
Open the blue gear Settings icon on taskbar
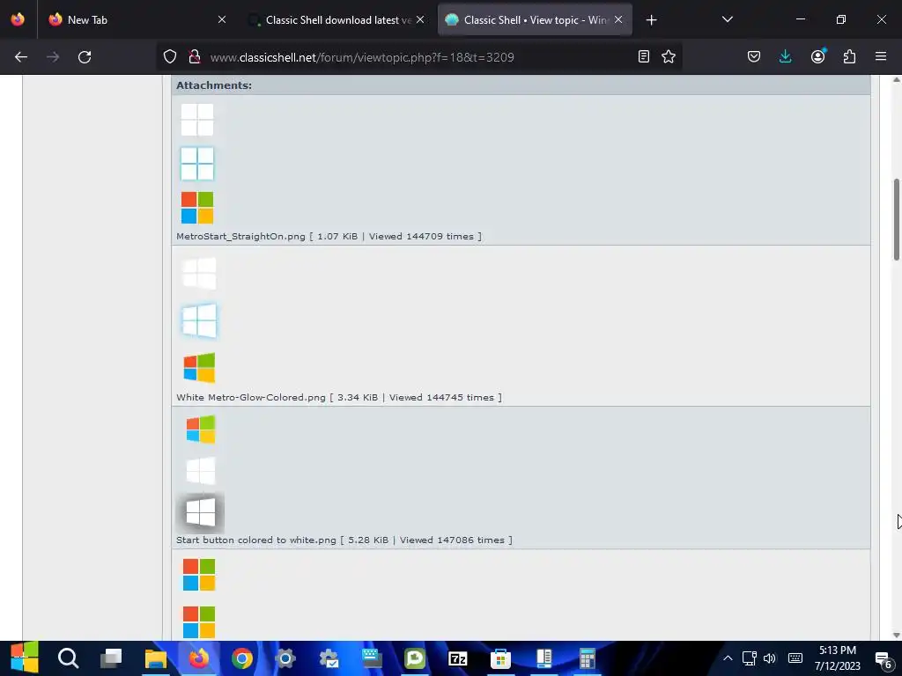tap(285, 658)
